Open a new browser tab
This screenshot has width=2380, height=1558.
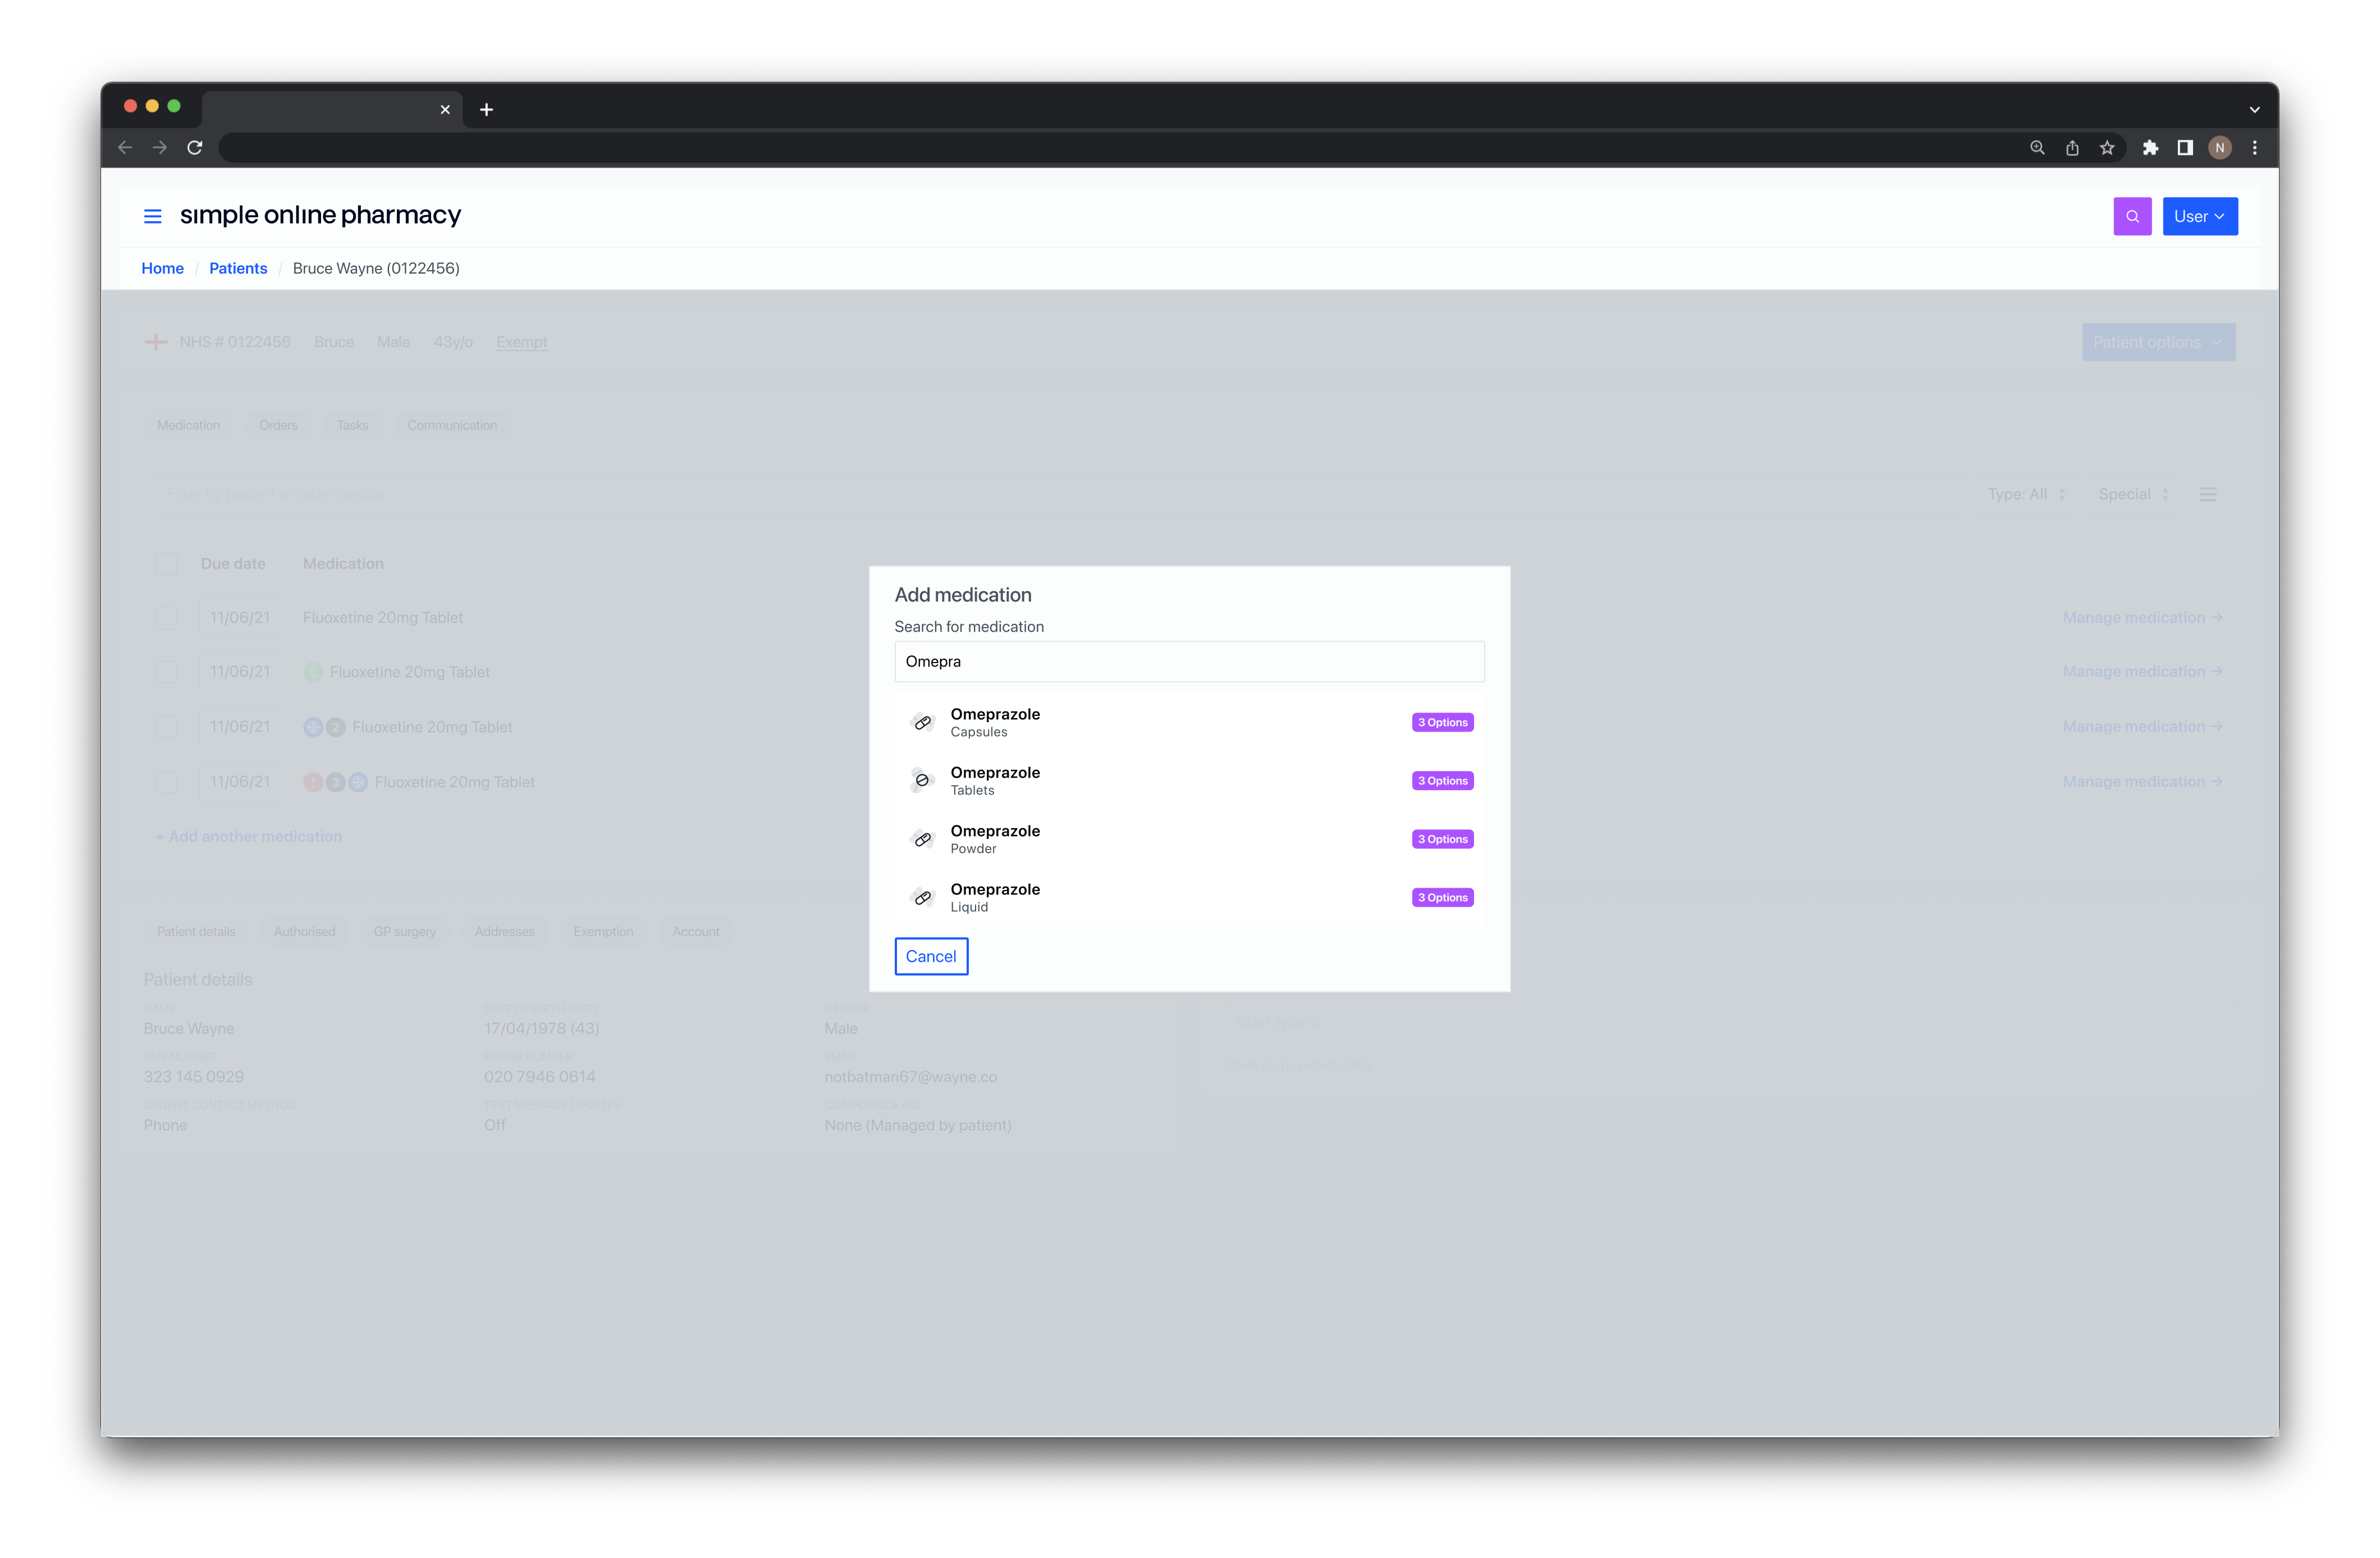coord(486,110)
